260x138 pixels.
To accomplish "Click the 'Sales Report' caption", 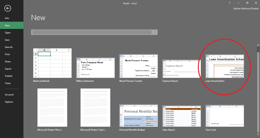I will point(169,130).
